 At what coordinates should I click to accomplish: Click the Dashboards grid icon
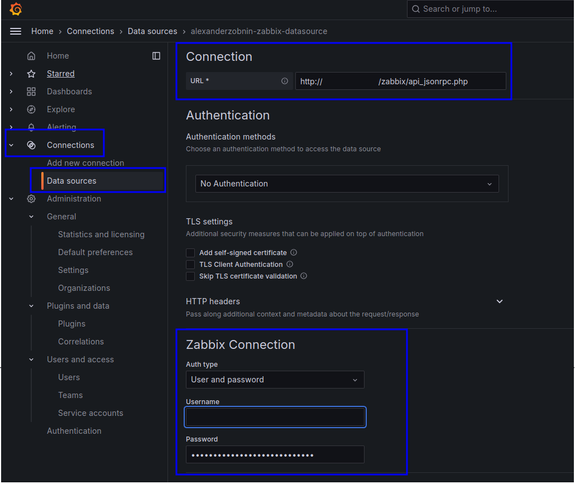pyautogui.click(x=31, y=92)
